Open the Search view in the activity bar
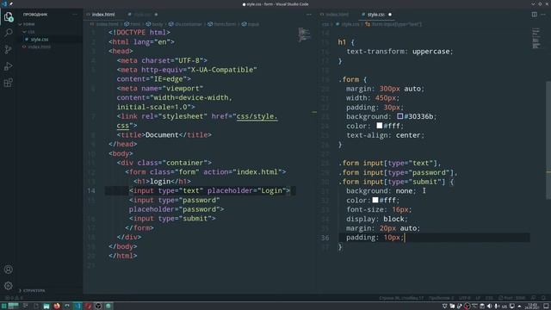This screenshot has height=310, width=551. 8,33
